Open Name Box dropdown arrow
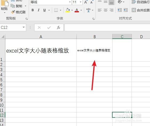 click(x=24, y=27)
